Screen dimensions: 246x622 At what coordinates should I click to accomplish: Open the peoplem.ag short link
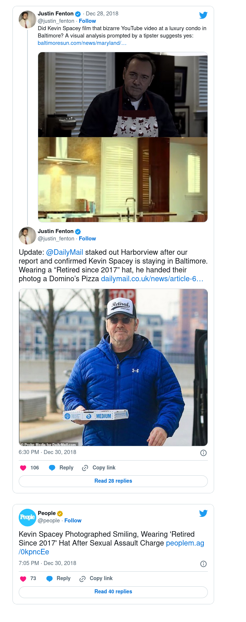point(185,543)
